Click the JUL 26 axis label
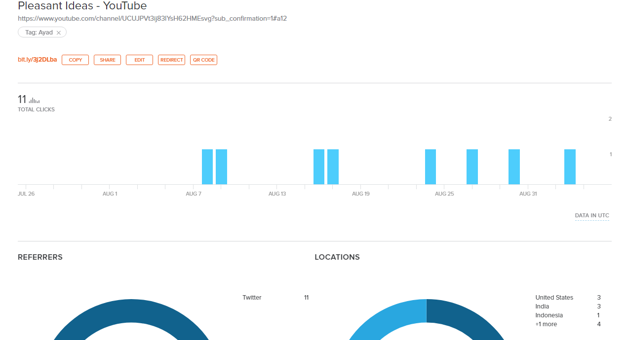627x340 pixels. 26,194
